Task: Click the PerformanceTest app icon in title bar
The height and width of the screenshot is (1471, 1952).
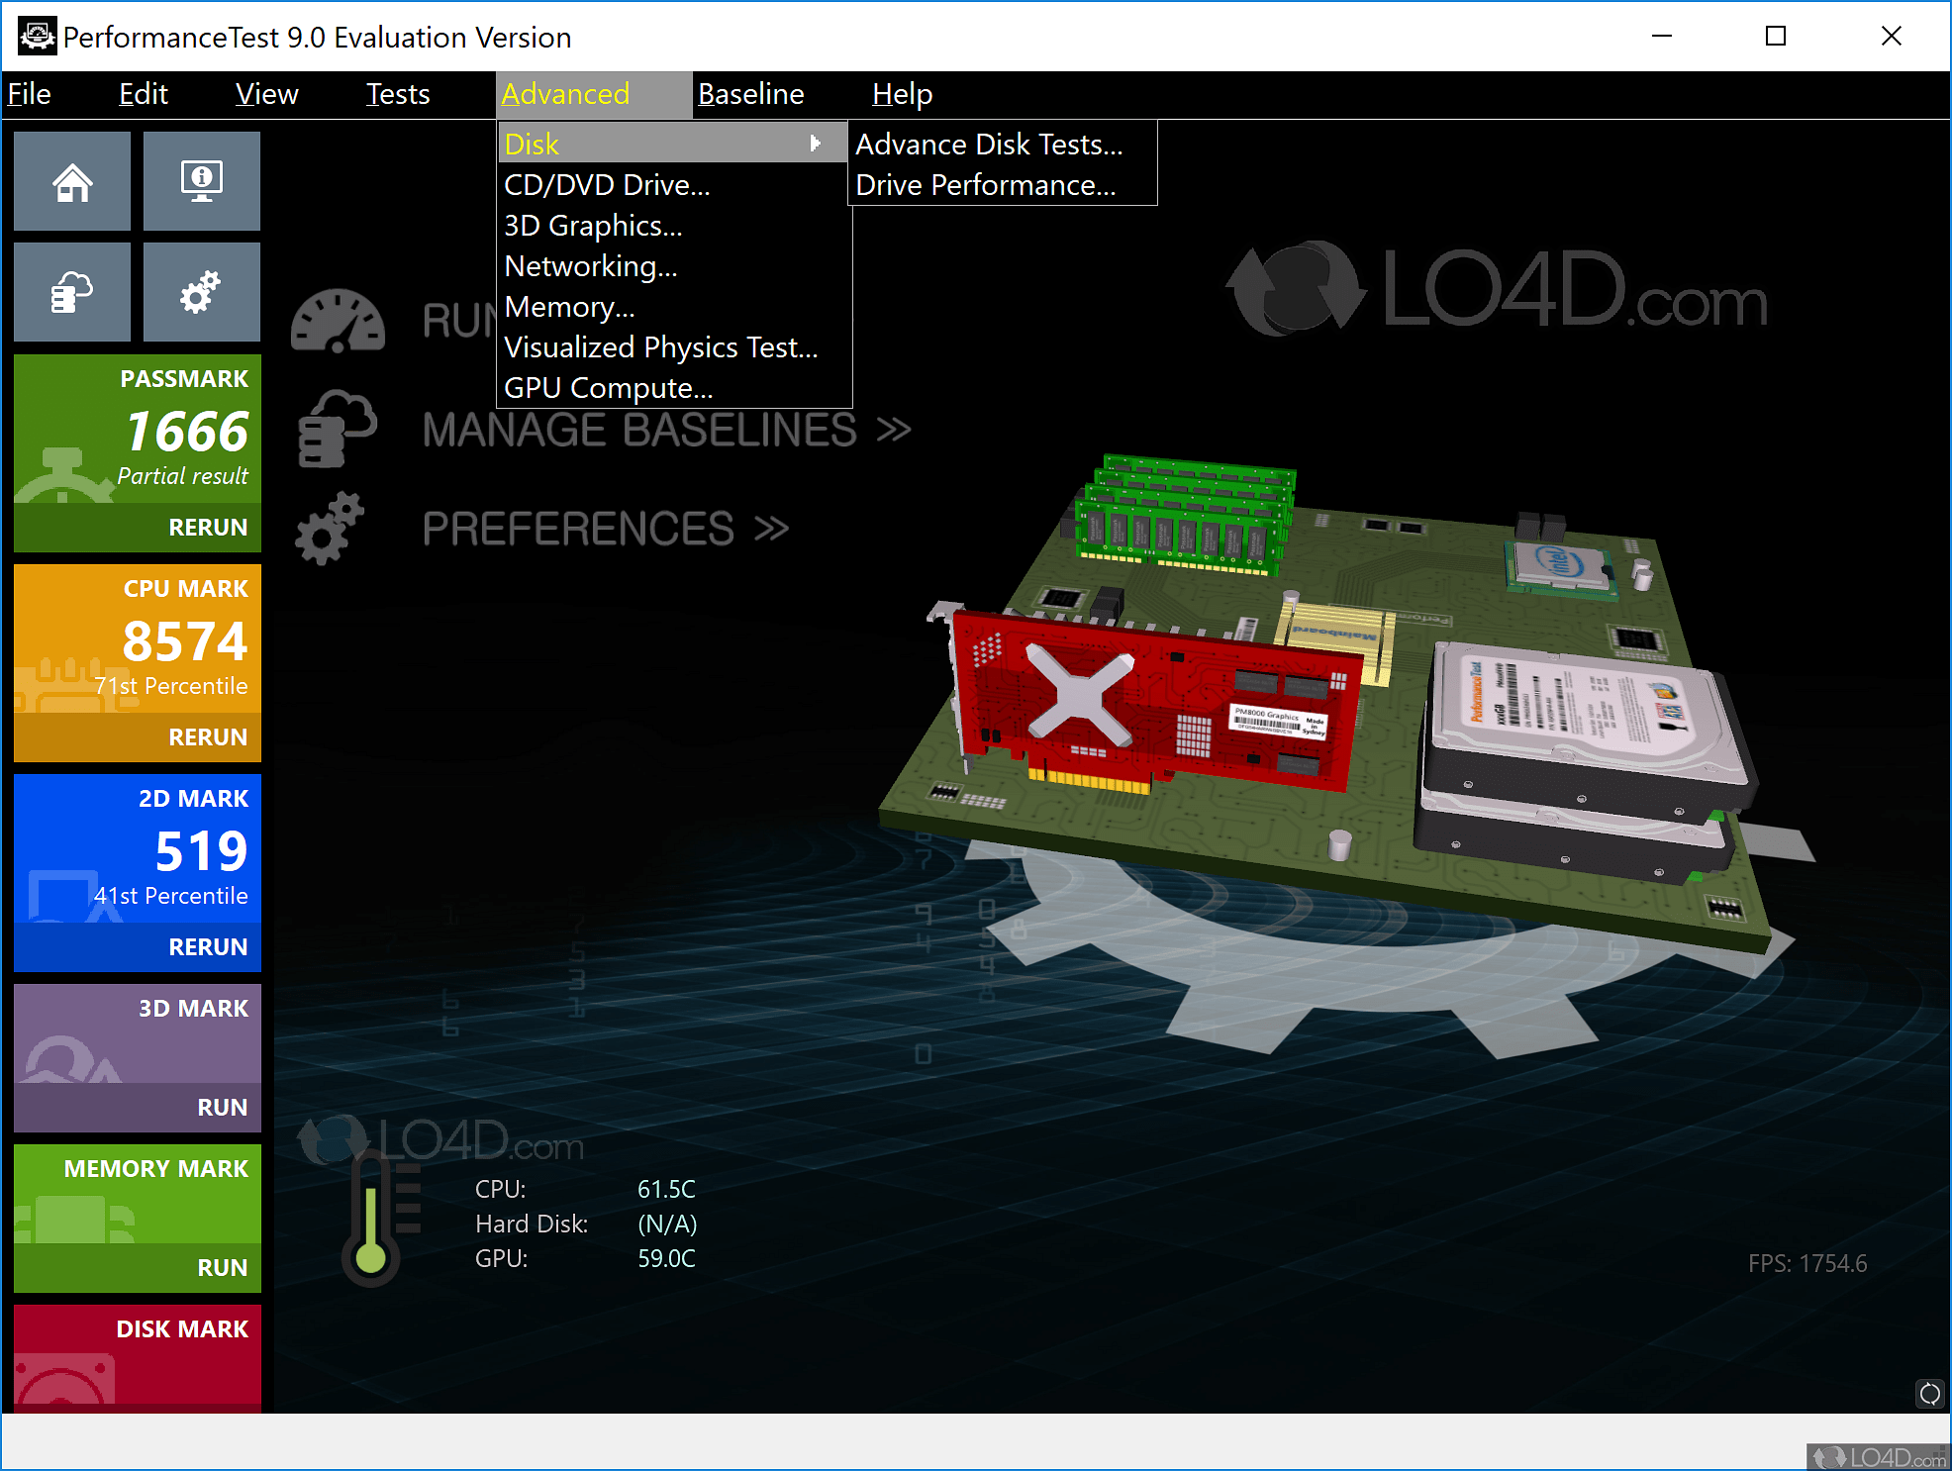Action: [37, 37]
